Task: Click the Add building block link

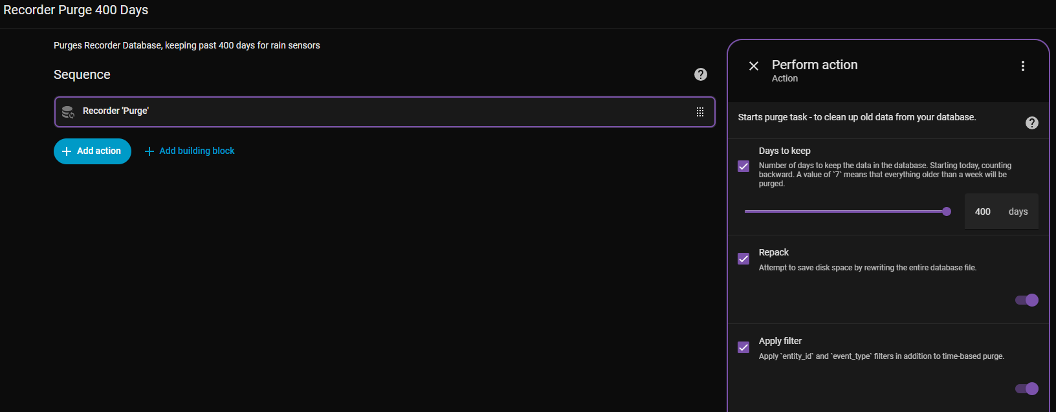Action: (190, 151)
